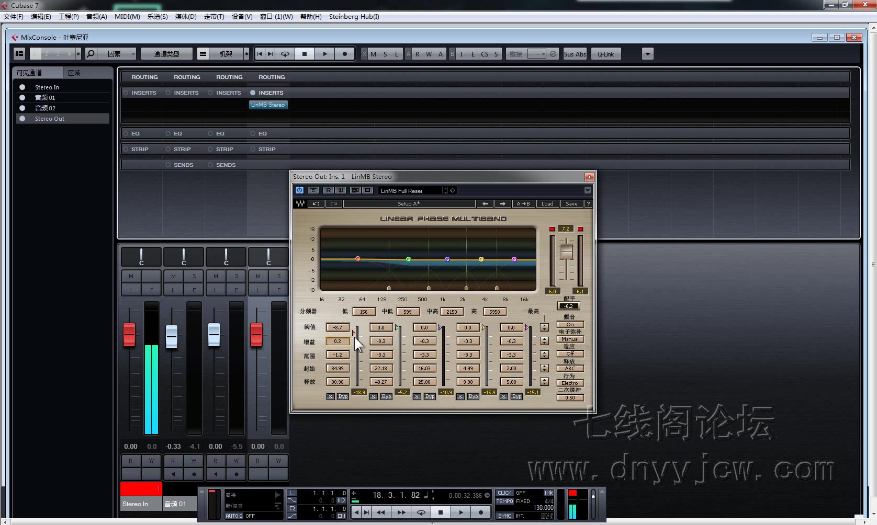The image size is (877, 525).
Task: Click the MixConsole toolbar Record button
Action: [345, 54]
